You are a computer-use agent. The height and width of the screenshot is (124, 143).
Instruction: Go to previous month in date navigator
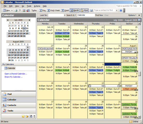point(8,20)
